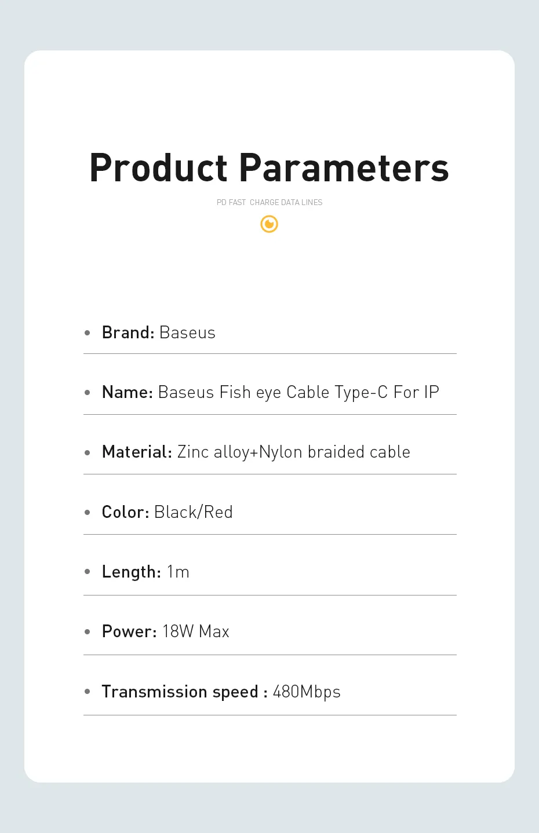Click the 1m length value
Viewport: 539px width, 833px height.
[178, 572]
